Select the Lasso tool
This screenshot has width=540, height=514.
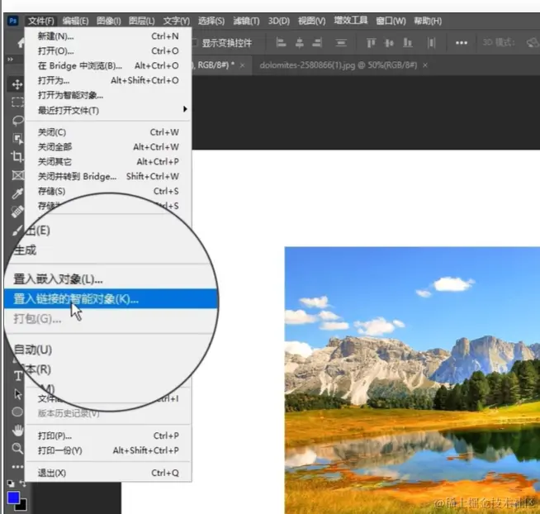[17, 121]
